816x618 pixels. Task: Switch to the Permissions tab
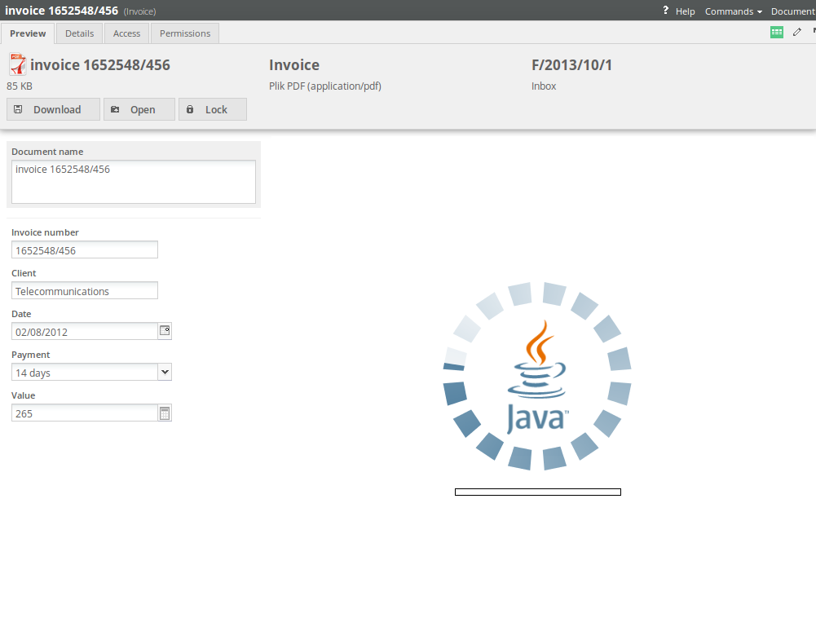click(x=185, y=33)
